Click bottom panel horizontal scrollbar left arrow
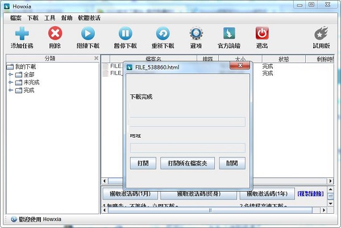 pos(105,210)
